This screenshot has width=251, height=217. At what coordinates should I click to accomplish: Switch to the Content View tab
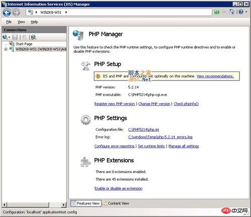tap(116, 203)
